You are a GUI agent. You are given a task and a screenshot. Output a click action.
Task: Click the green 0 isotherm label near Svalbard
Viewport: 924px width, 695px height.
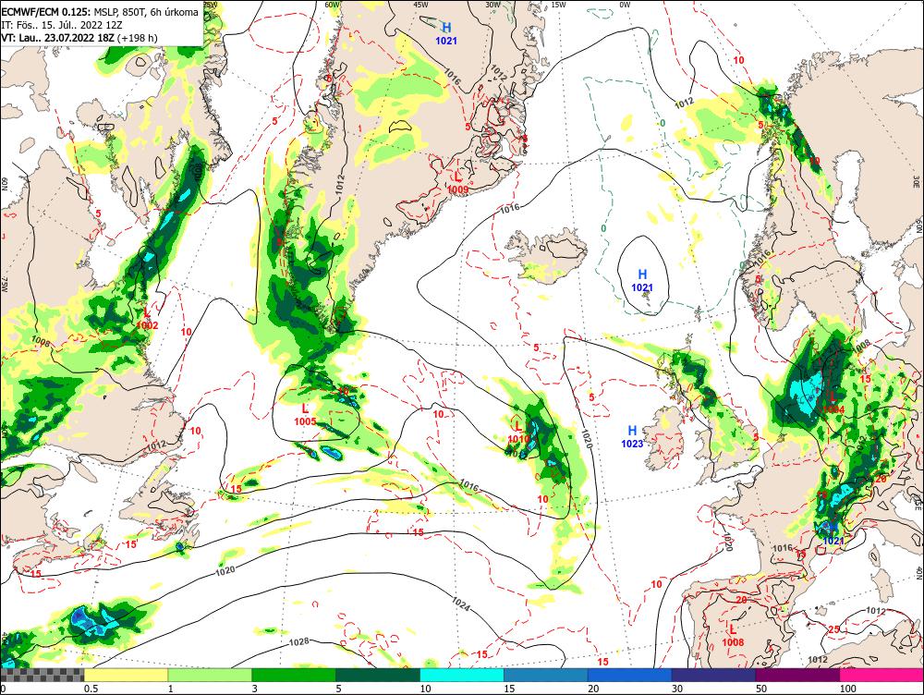point(663,123)
